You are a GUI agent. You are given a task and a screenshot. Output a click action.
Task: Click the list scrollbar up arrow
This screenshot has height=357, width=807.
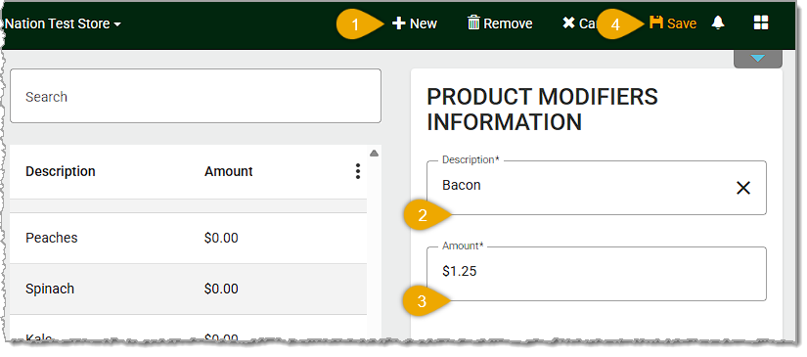coord(375,153)
